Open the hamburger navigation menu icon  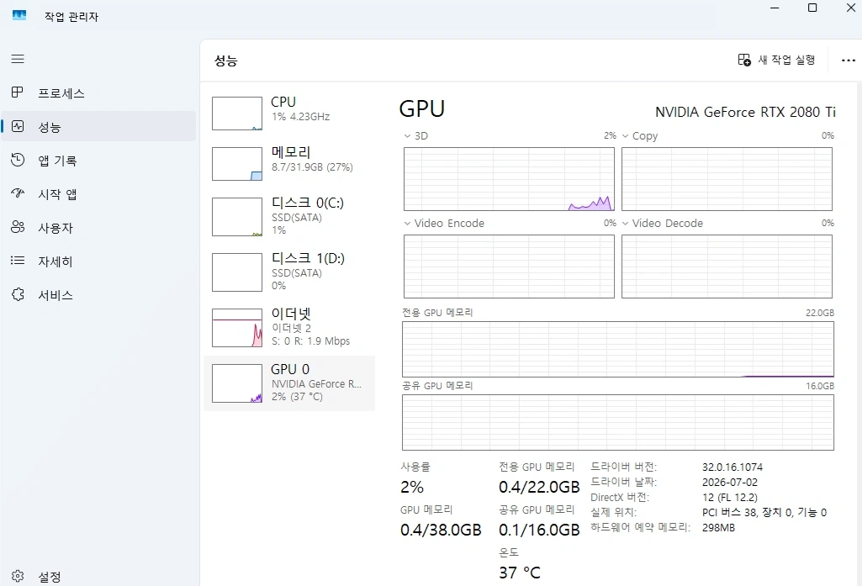[x=18, y=59]
